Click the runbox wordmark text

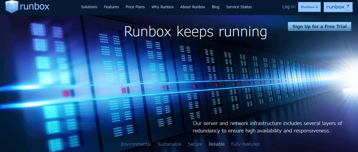click(35, 7)
